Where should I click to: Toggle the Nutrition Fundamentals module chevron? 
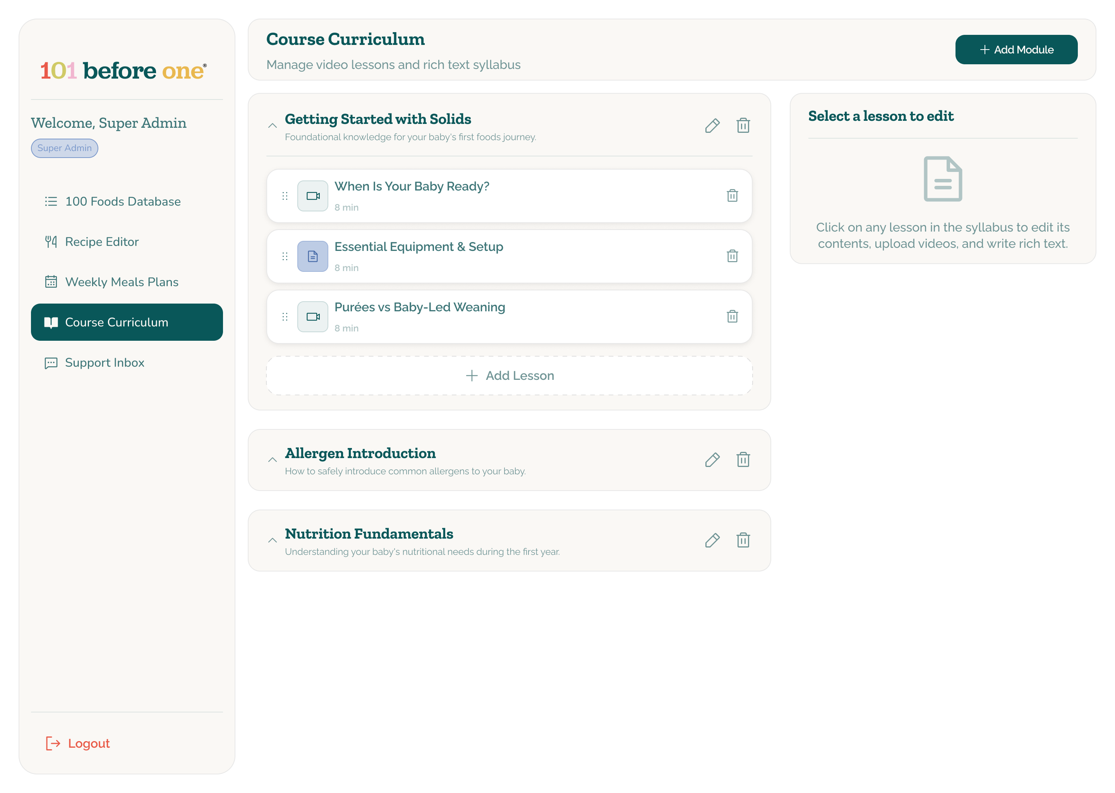click(273, 541)
